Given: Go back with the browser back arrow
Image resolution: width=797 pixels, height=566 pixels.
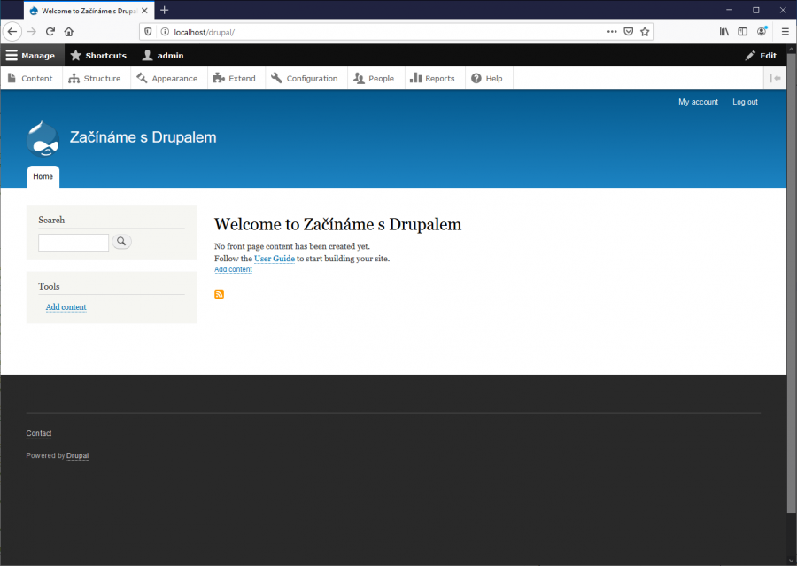Looking at the screenshot, I should 12,32.
